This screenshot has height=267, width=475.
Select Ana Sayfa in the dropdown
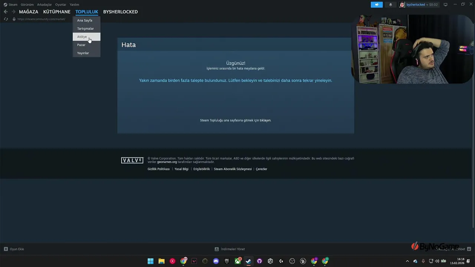click(x=86, y=20)
